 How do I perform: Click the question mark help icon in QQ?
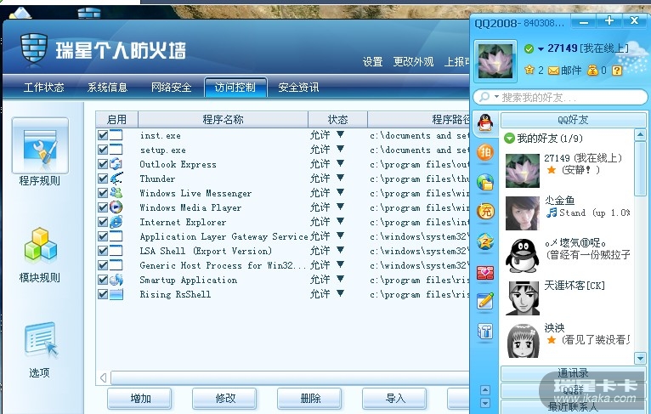617,71
